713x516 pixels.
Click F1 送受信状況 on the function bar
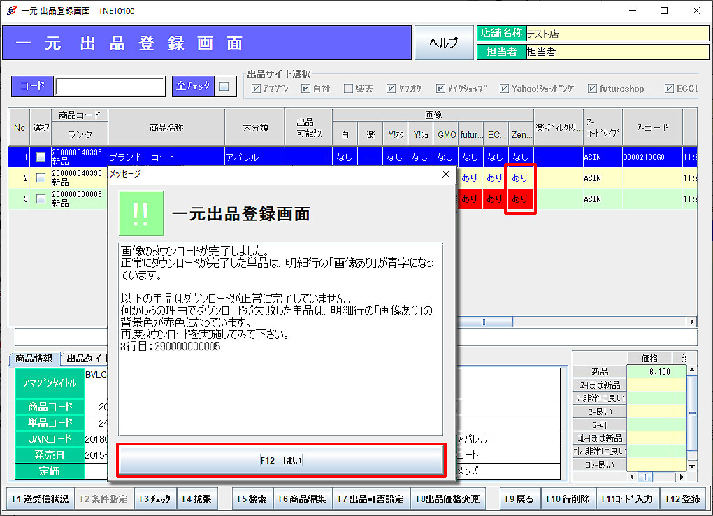click(x=40, y=500)
